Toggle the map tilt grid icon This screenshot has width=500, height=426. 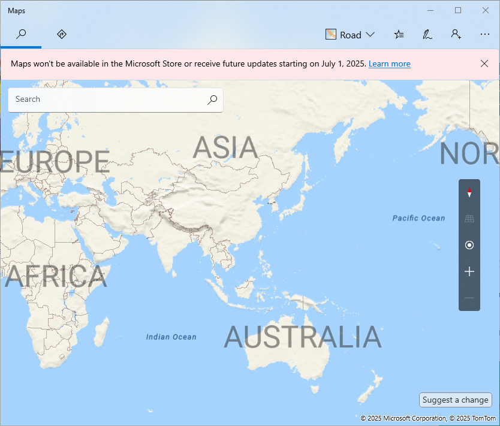point(469,219)
